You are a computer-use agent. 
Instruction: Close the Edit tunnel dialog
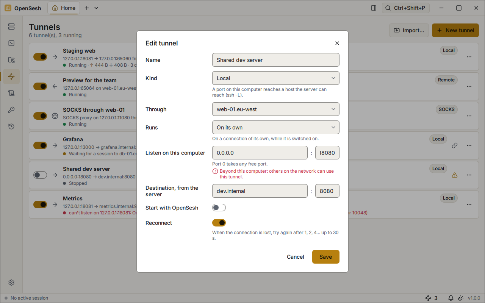pos(337,43)
